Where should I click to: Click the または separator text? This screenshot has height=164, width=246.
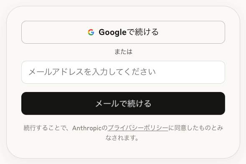(123, 52)
